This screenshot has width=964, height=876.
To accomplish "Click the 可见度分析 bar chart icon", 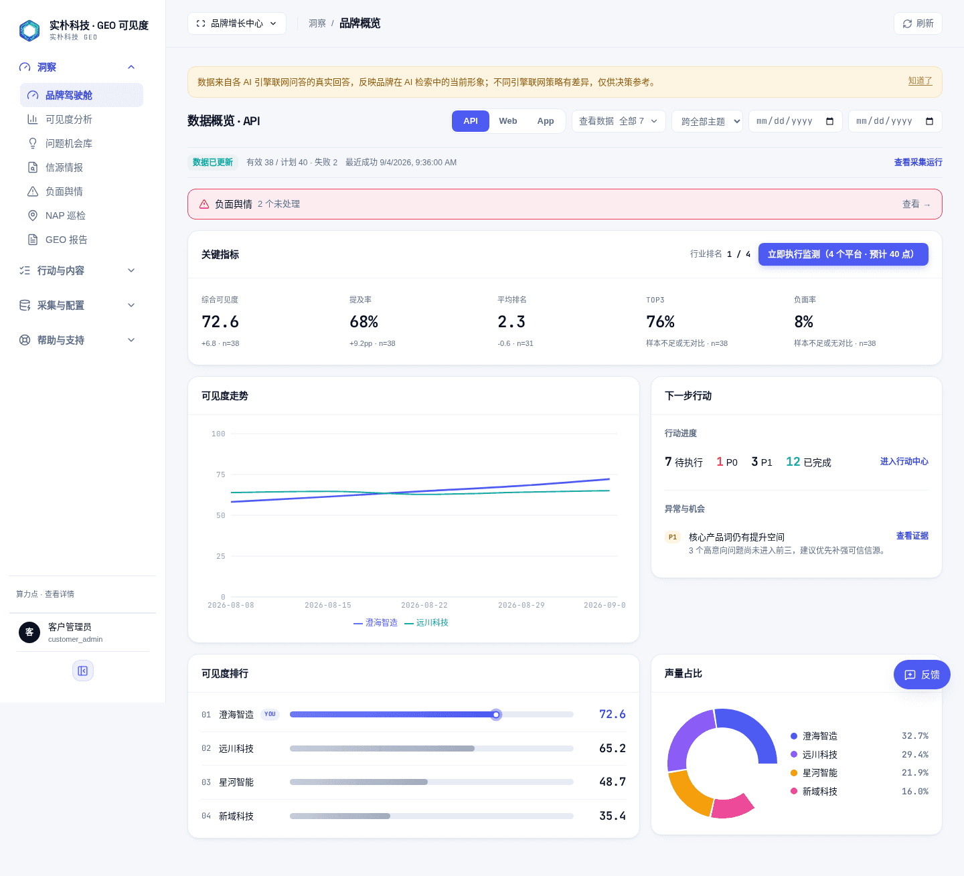I will click(x=33, y=119).
